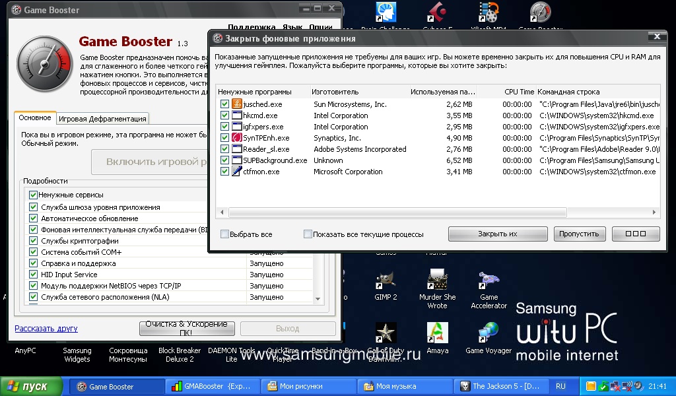This screenshot has height=396, width=676.
Task: Toggle 'Ненужные сервисы' group checkbox
Action: tap(33, 194)
